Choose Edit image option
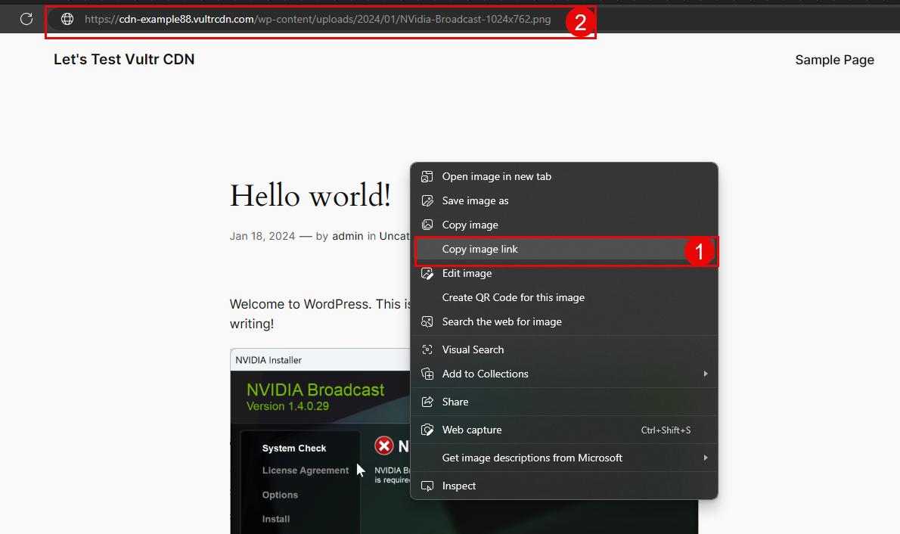Viewport: 900px width, 534px height. (x=564, y=273)
